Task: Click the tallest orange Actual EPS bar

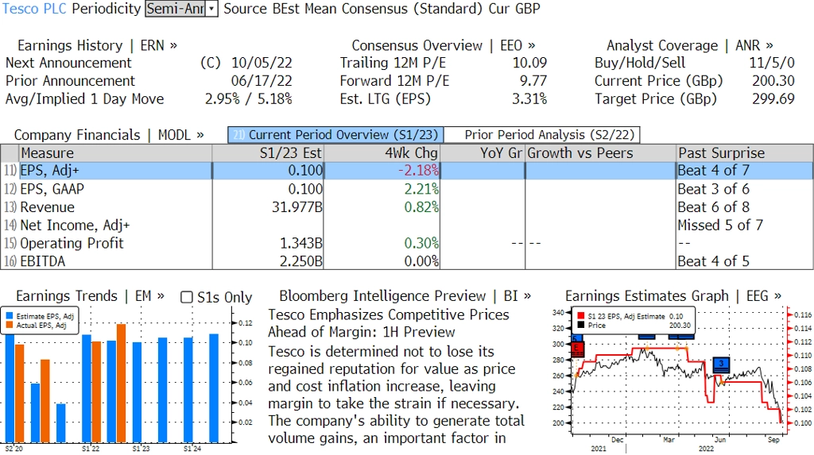Action: [x=121, y=384]
